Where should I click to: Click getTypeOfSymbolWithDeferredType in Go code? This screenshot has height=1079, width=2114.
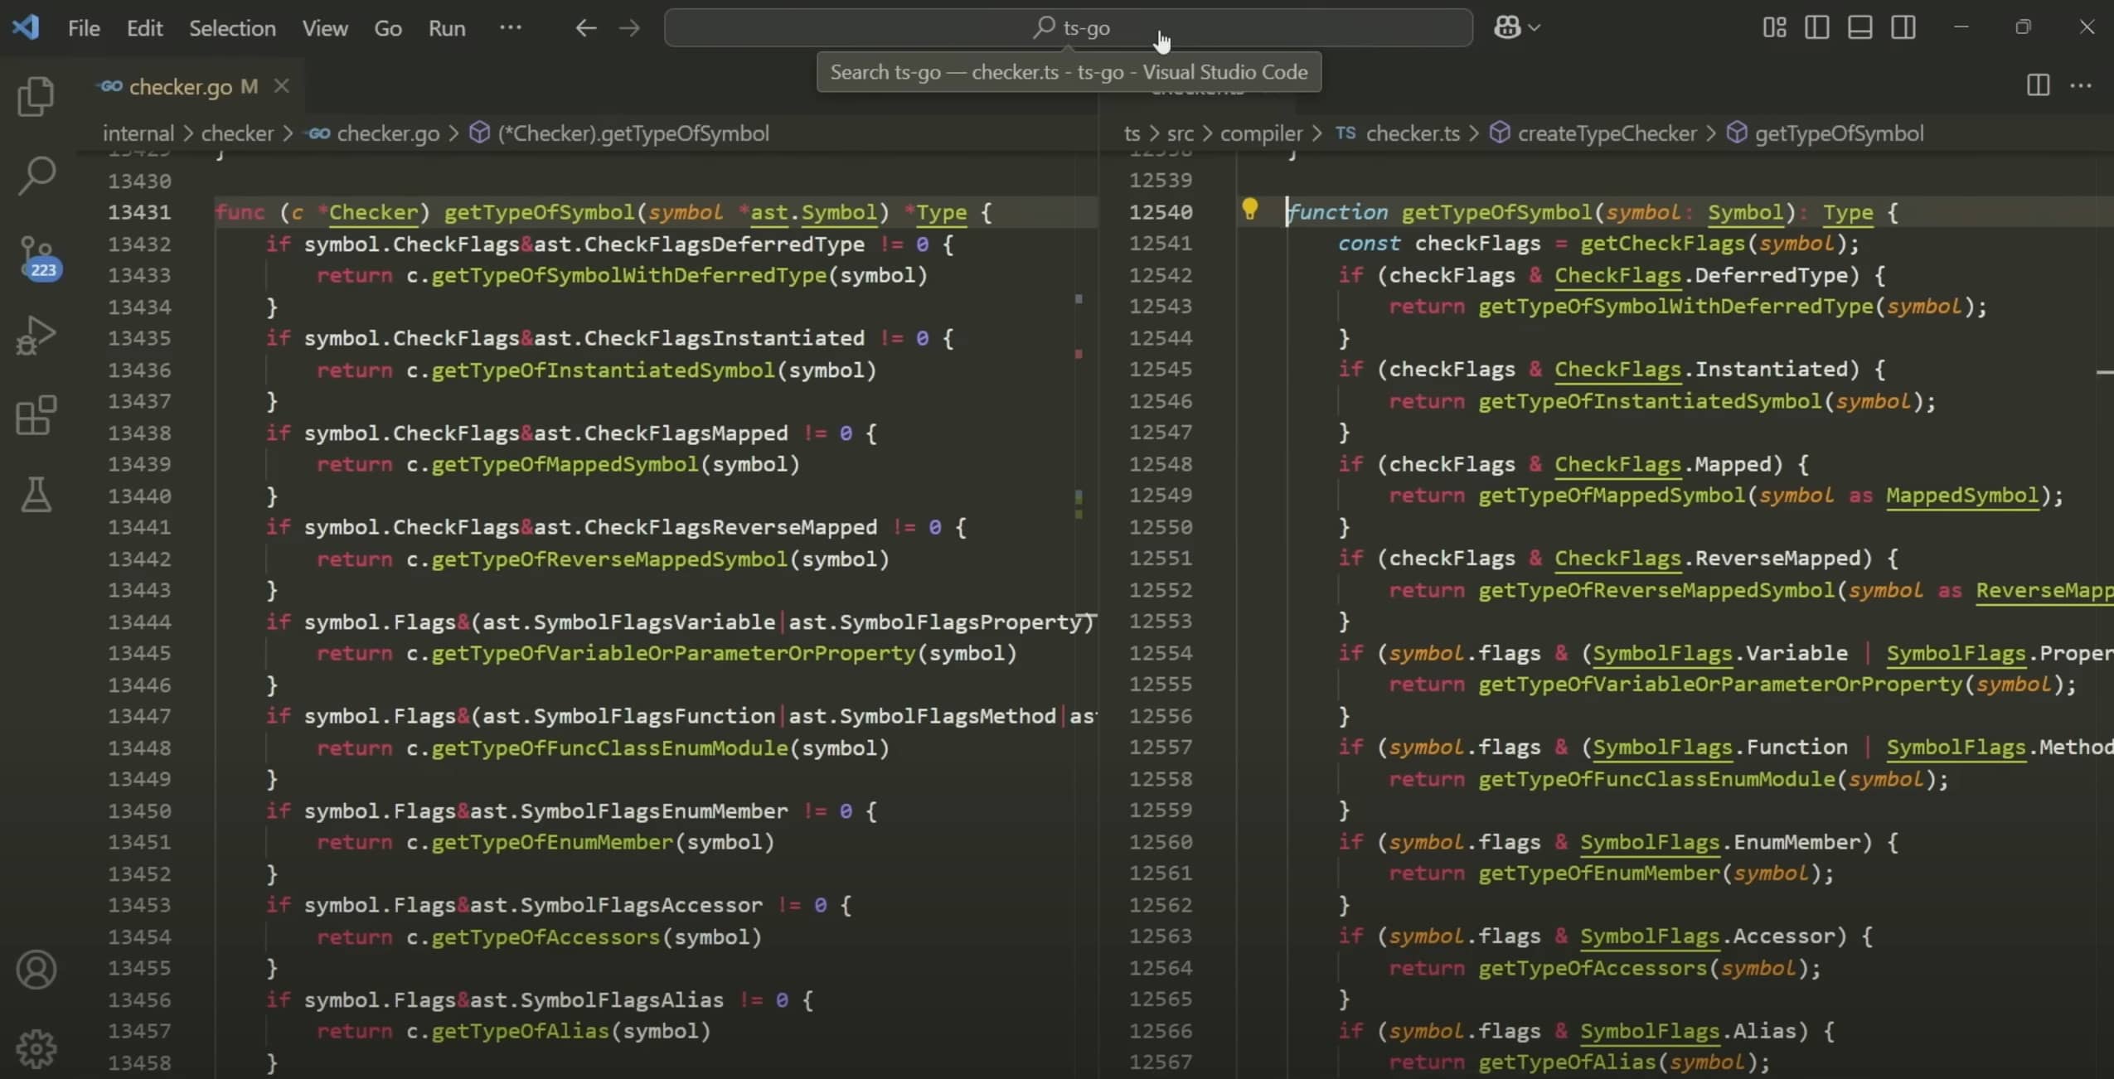(629, 275)
